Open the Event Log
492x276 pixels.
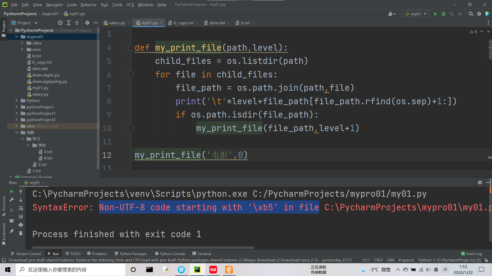pos(471,254)
